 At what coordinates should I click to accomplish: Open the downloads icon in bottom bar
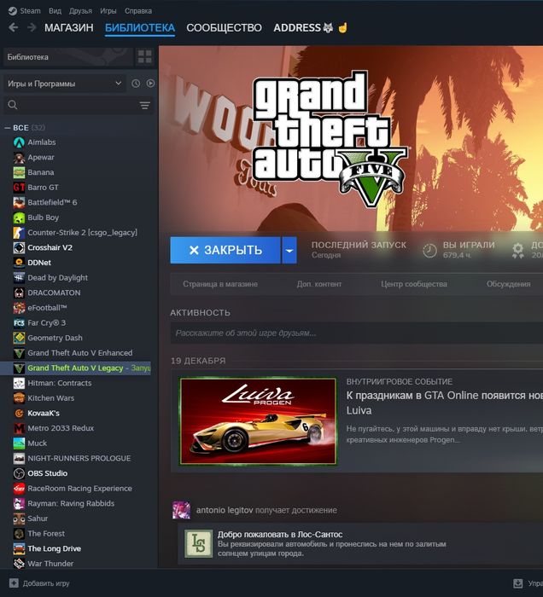pos(518,583)
